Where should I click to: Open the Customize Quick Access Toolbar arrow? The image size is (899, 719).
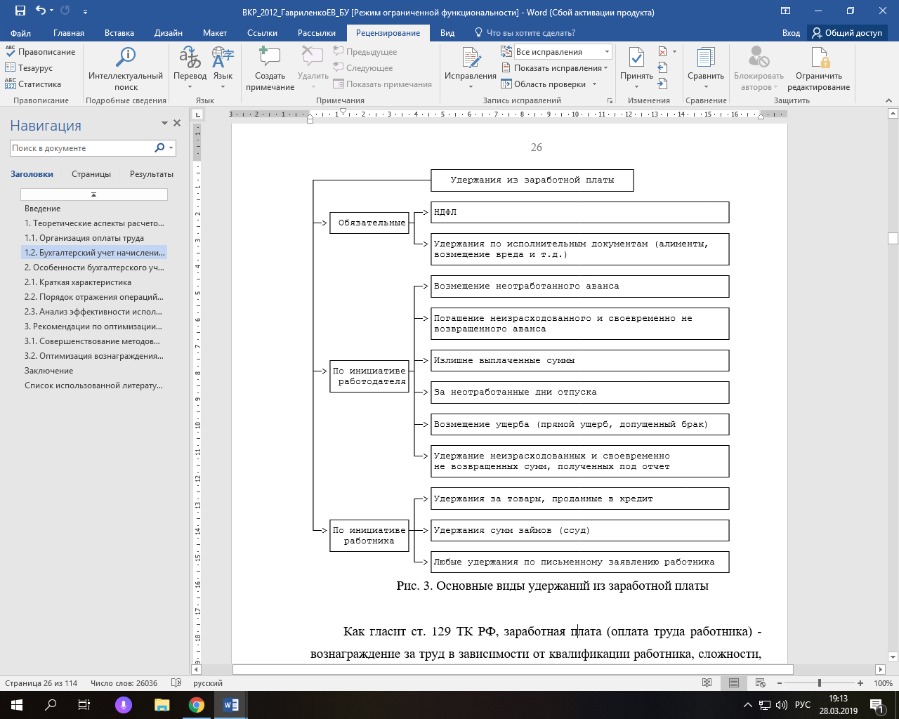point(85,11)
